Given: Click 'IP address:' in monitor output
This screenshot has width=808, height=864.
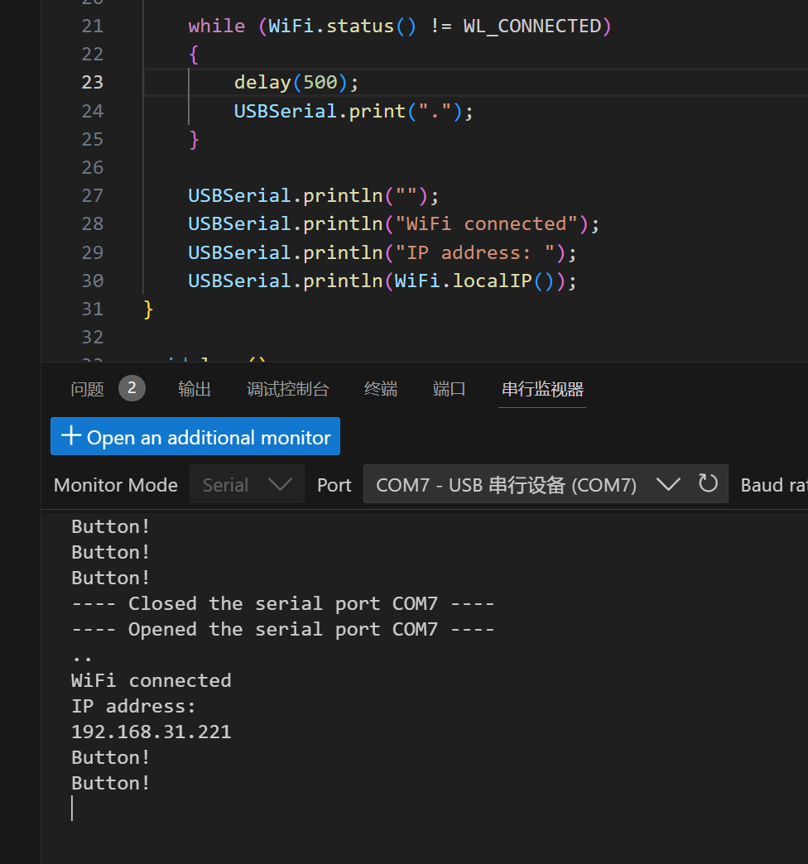Looking at the screenshot, I should coord(133,707).
